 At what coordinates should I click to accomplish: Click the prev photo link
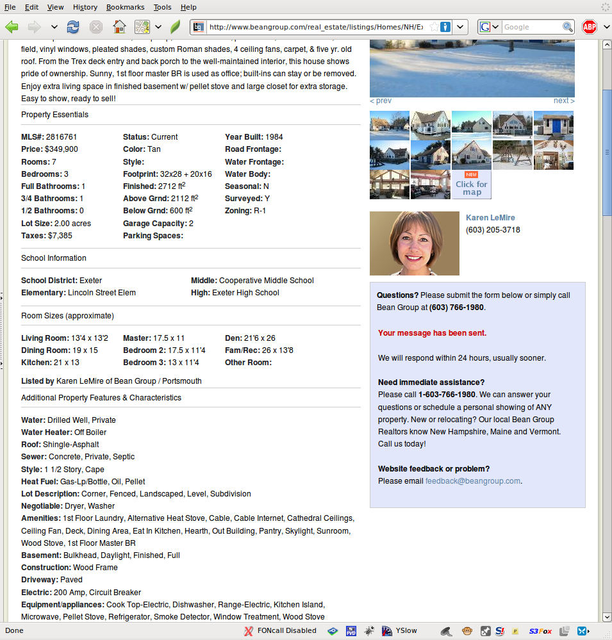click(381, 101)
